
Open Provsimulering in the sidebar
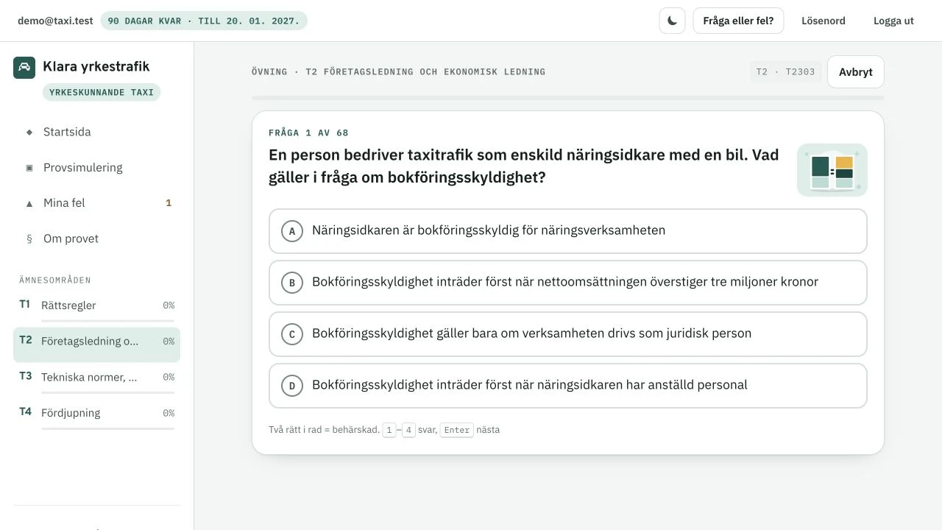coord(96,168)
